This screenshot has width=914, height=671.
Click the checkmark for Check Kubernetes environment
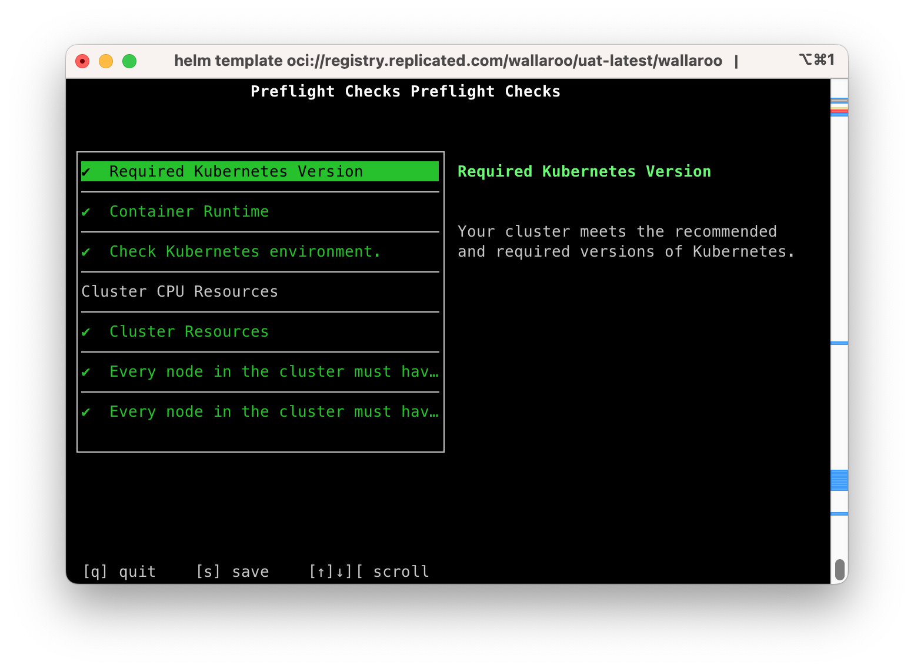[x=87, y=251]
